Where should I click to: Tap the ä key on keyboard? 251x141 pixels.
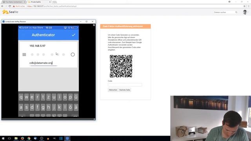[x=76, y=107]
